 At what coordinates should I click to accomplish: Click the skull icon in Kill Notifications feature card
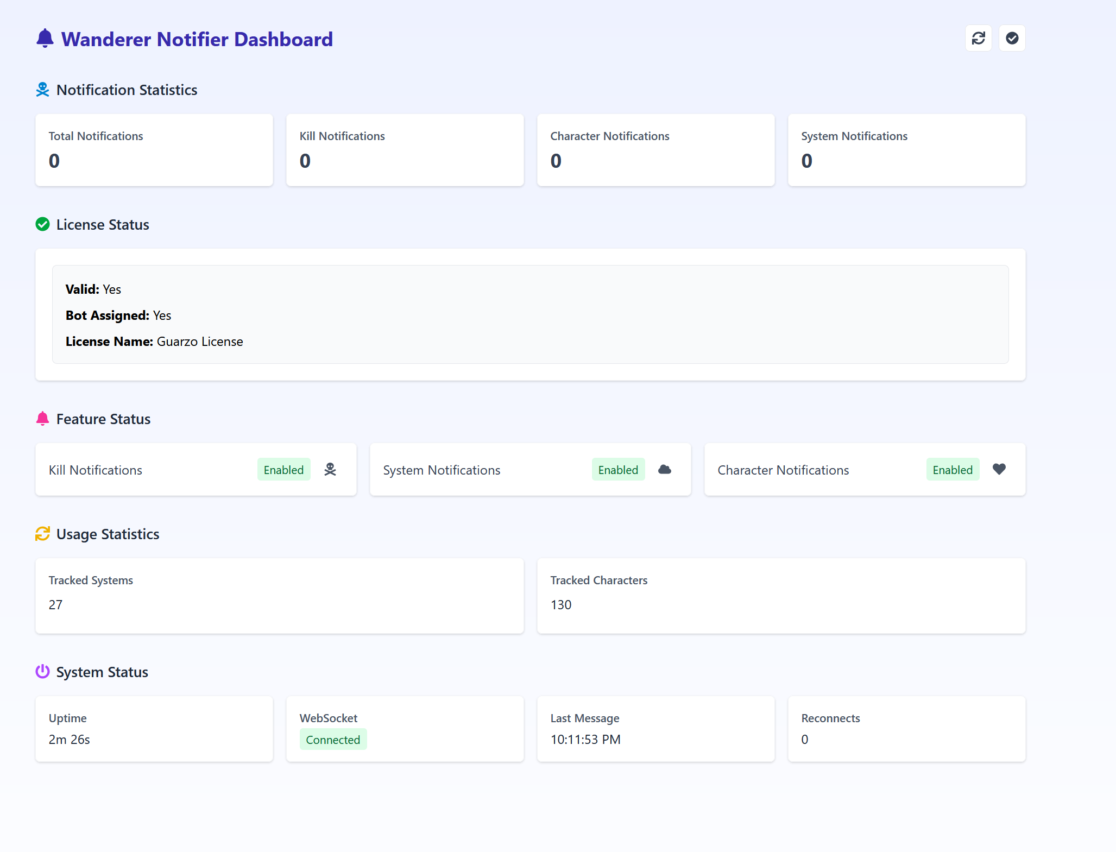pyautogui.click(x=330, y=470)
